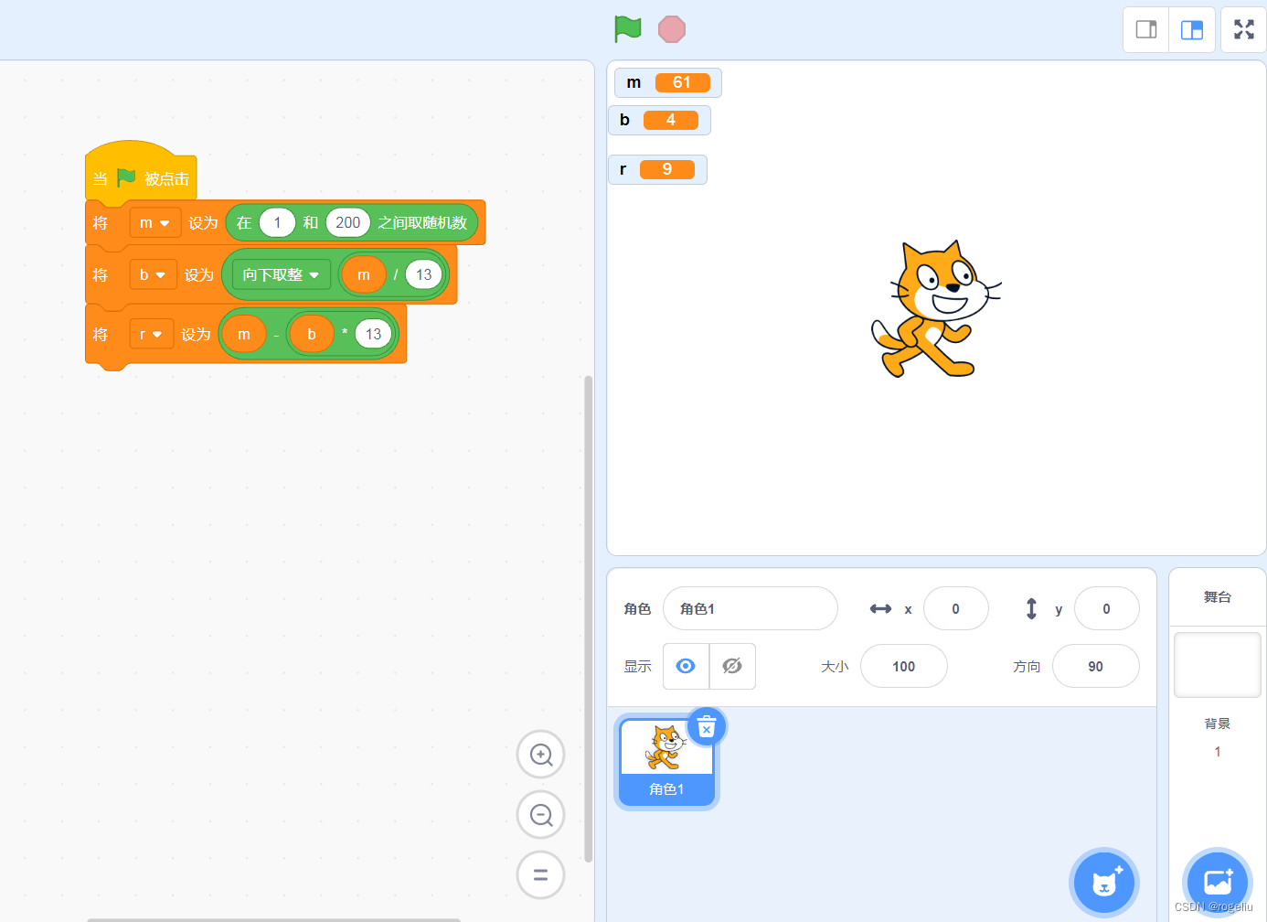Switch to the large stage layout
This screenshot has width=1267, height=922.
[x=1192, y=29]
